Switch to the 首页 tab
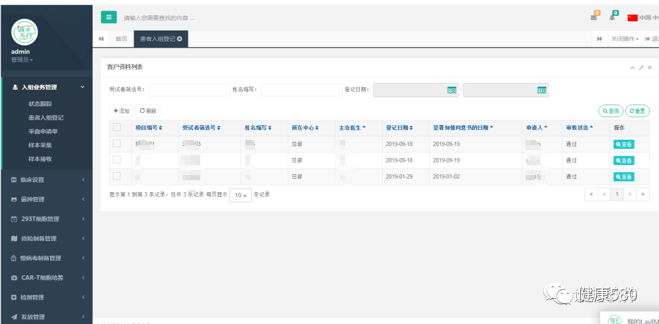Screen dimensions: 659x324 pyautogui.click(x=121, y=38)
